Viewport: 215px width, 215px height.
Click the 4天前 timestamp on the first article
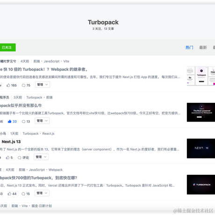click(x=25, y=61)
